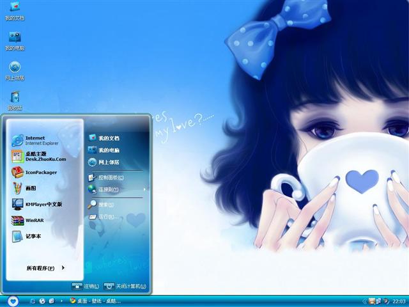Expand 所有程序(P) program list
This screenshot has width=409, height=307.
(x=45, y=268)
